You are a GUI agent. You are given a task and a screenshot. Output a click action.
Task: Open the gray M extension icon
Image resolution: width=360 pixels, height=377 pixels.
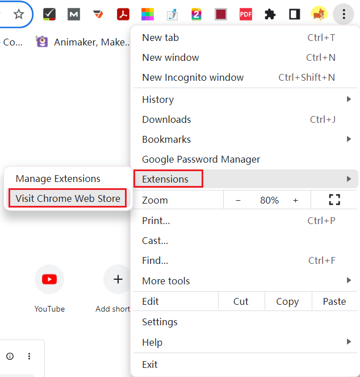pyautogui.click(x=74, y=14)
